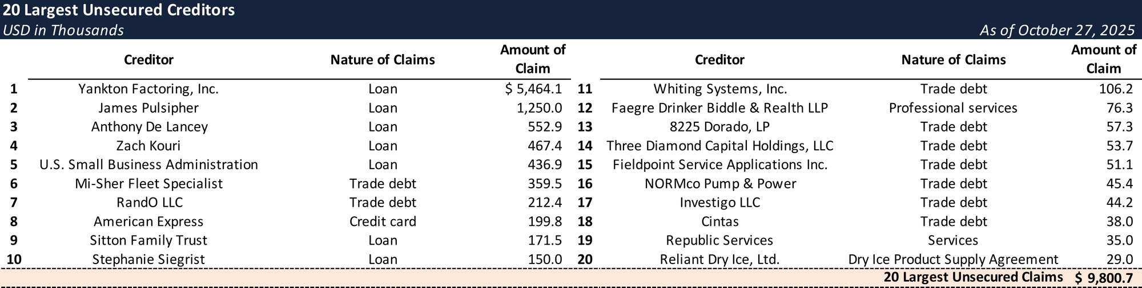This screenshot has height=288, width=1142.
Task: Select creditor 'Stephanie Siegrist'
Action: pos(148,260)
